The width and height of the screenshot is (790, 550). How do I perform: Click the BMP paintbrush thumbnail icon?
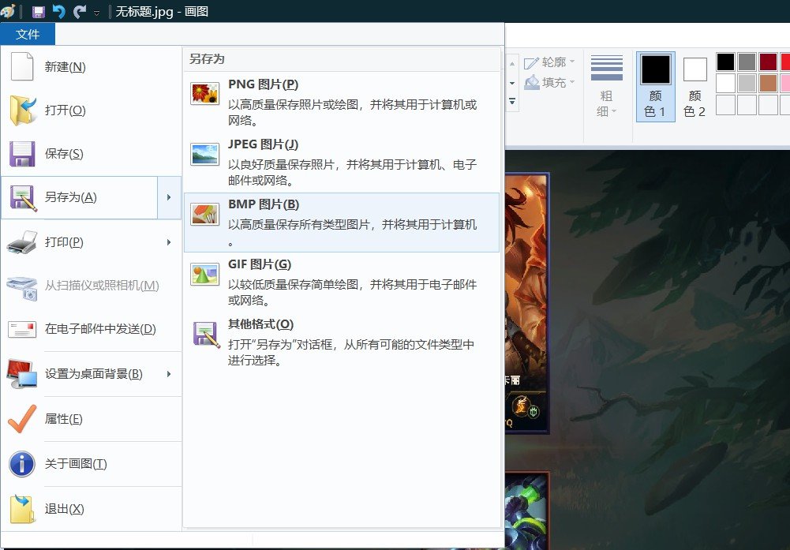click(204, 214)
